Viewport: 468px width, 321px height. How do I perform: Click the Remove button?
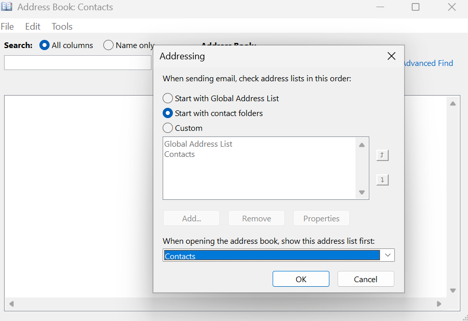pos(256,218)
